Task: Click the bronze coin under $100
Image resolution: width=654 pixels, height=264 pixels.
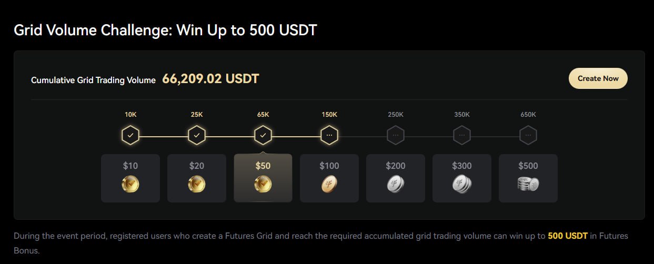Action: 329,184
